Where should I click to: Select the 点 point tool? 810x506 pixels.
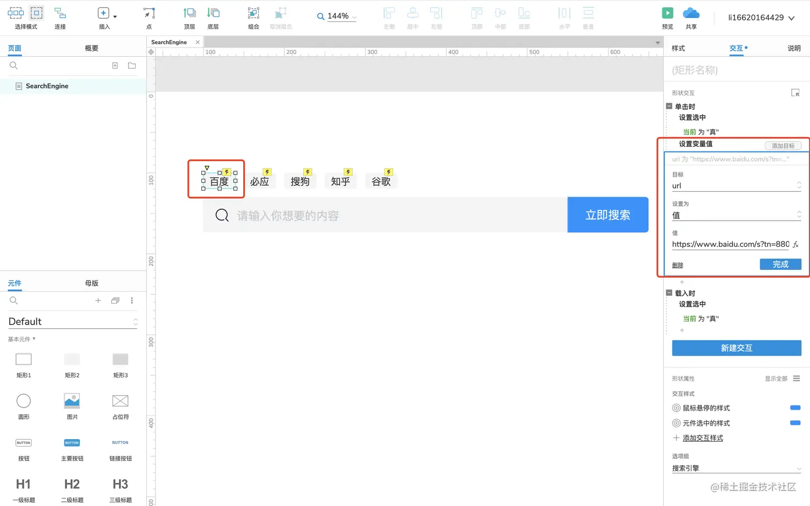click(149, 13)
